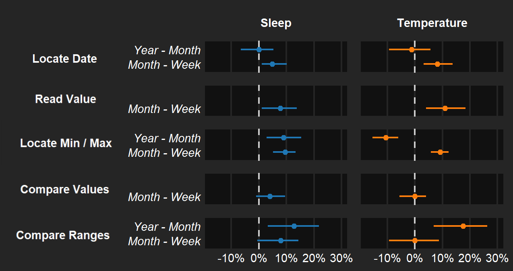Click the 30% axis tick under Sleep
Viewport: 513px width, 271px height.
[341, 259]
